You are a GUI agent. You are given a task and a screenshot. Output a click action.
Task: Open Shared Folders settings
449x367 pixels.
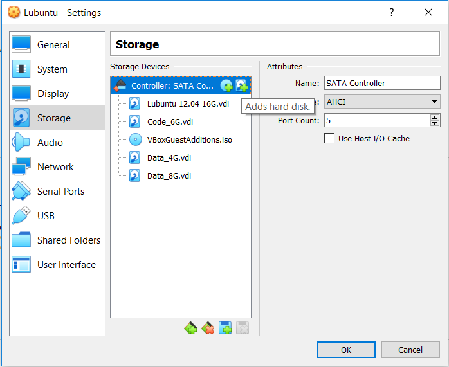[57, 240]
